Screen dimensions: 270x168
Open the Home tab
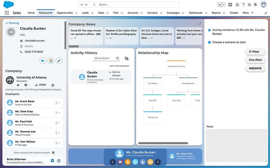tap(31, 13)
